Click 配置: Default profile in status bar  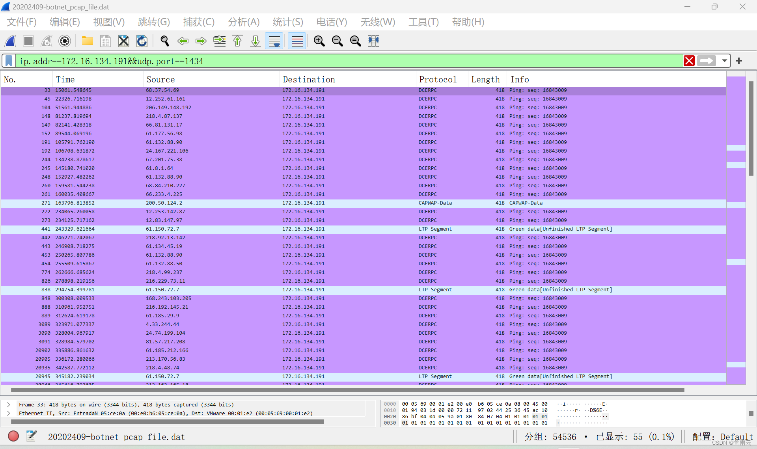point(722,437)
